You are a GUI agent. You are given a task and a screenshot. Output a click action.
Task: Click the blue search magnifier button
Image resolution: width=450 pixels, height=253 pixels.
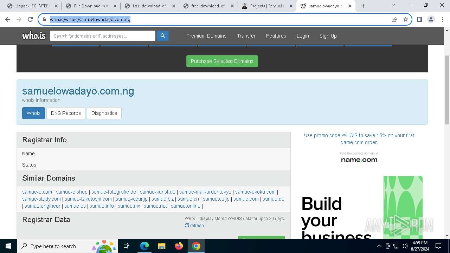pyautogui.click(x=162, y=36)
